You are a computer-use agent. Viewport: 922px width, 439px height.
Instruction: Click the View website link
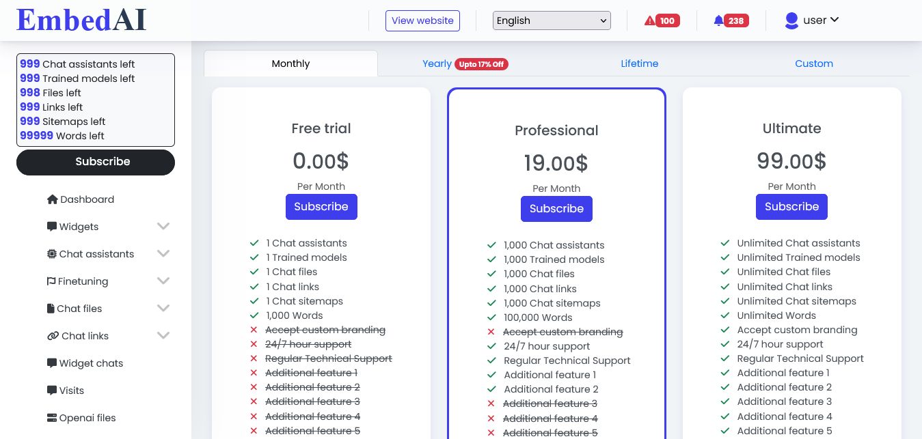(x=422, y=20)
